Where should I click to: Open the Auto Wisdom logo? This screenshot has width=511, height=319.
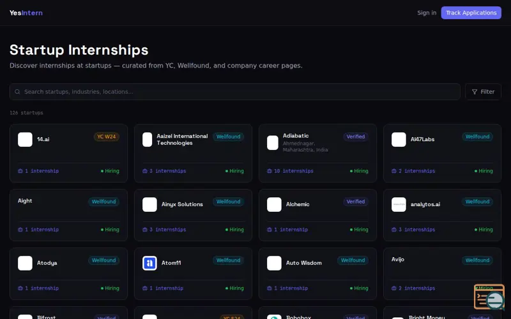[x=274, y=263]
